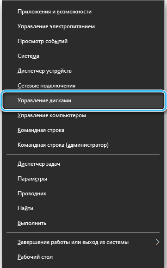This screenshot has width=167, height=268.
Task: Expand Завершение работы или выход из системы
Action: pyautogui.click(x=83, y=242)
